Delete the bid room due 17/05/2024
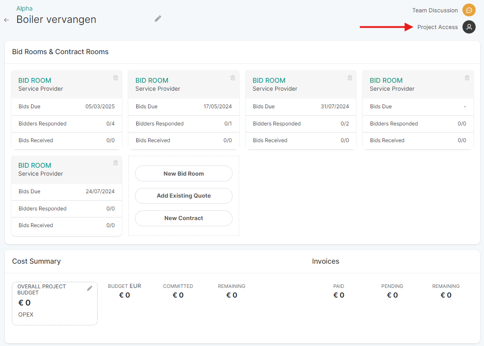The height and width of the screenshot is (346, 484). point(233,78)
